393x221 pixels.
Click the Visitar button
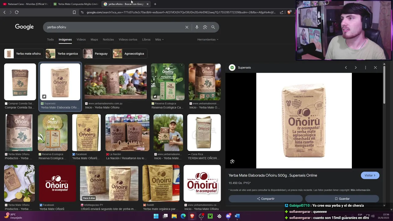click(370, 175)
